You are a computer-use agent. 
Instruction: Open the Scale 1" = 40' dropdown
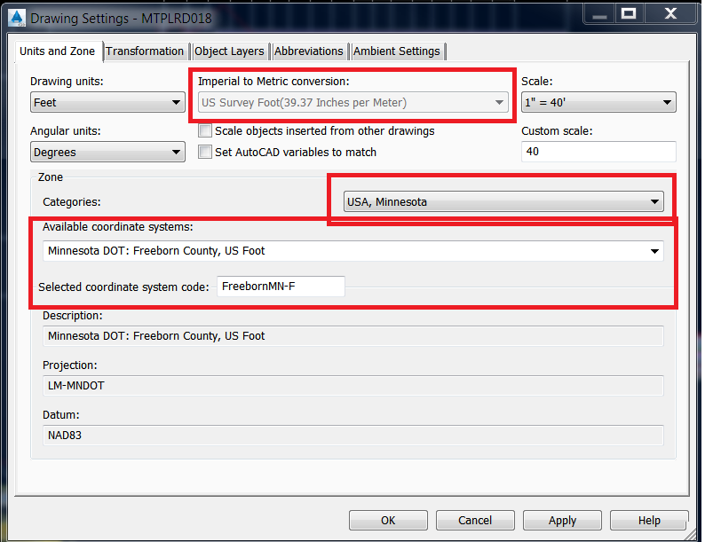598,102
